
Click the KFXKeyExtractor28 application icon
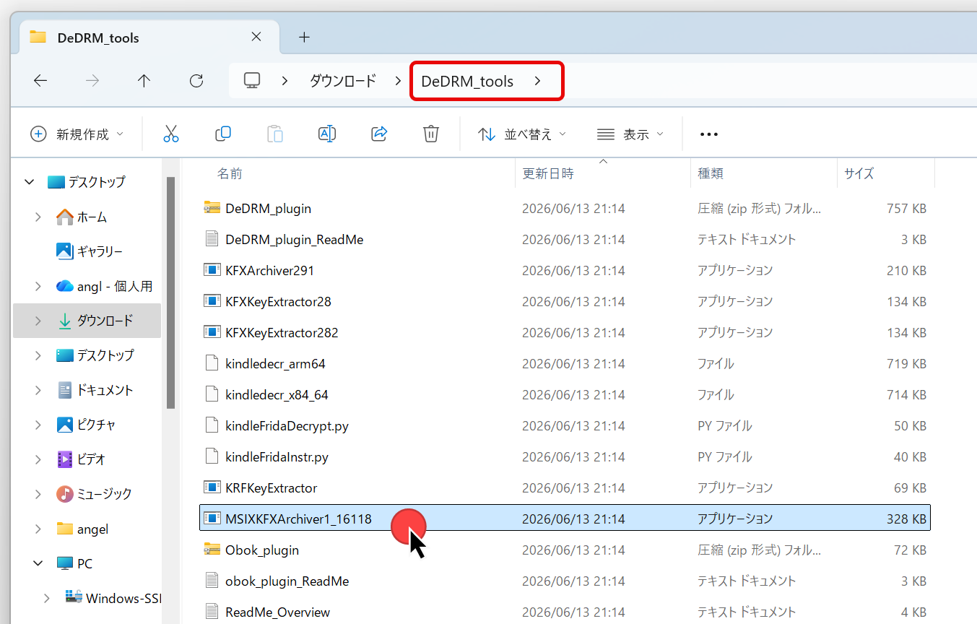point(212,301)
